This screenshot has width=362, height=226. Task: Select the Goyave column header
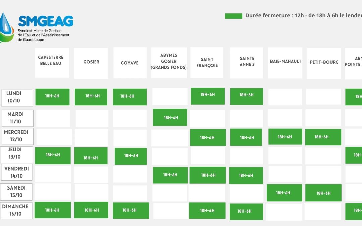pyautogui.click(x=130, y=63)
